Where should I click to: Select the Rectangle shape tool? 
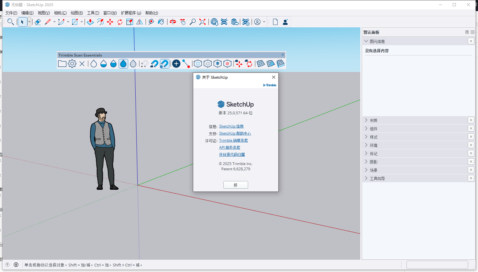(x=75, y=22)
